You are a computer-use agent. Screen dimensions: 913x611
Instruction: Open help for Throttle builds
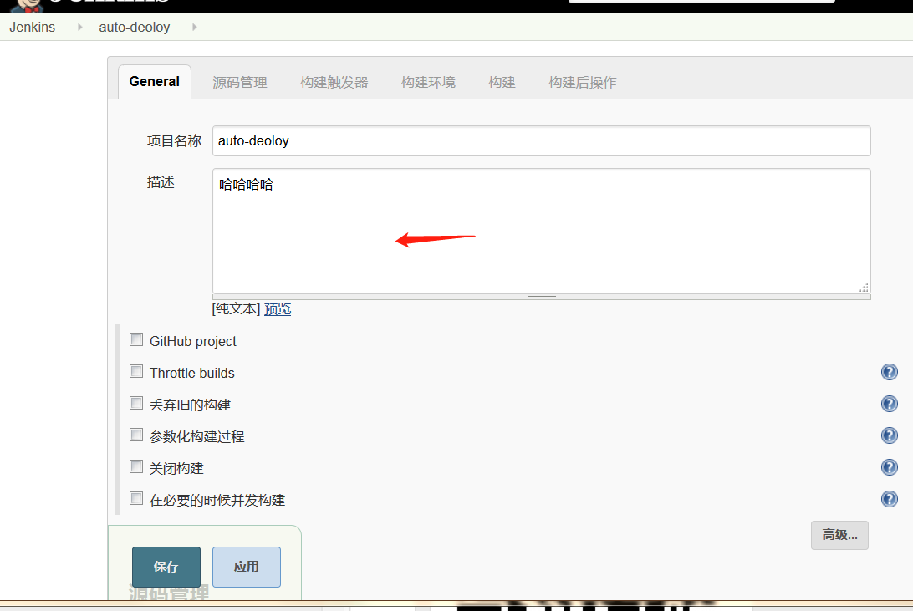[889, 372]
